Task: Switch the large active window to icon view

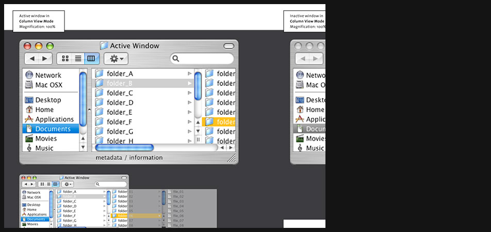Action: click(x=65, y=59)
